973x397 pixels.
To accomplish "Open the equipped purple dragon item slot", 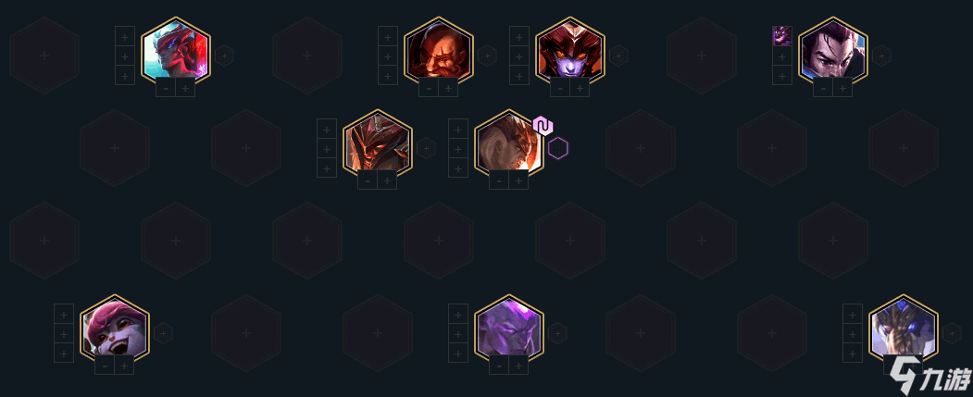I will (782, 36).
